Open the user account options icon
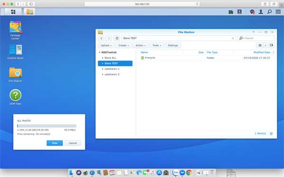Image resolution: width=284 pixels, height=177 pixels. (x=261, y=12)
